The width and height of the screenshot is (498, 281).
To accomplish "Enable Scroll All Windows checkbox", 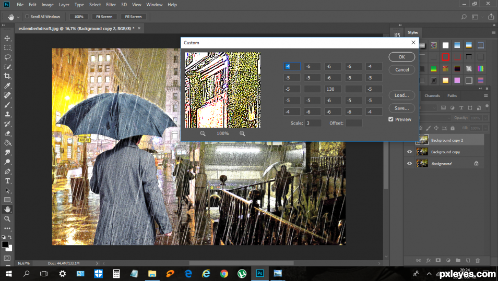I will click(x=27, y=17).
